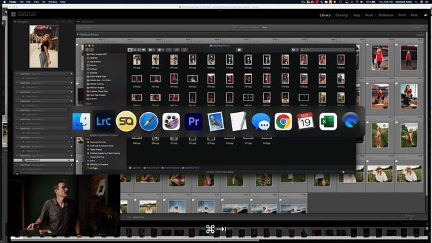This screenshot has height=243, width=432.
Task: Open the Library module in Lightroom
Action: click(325, 15)
